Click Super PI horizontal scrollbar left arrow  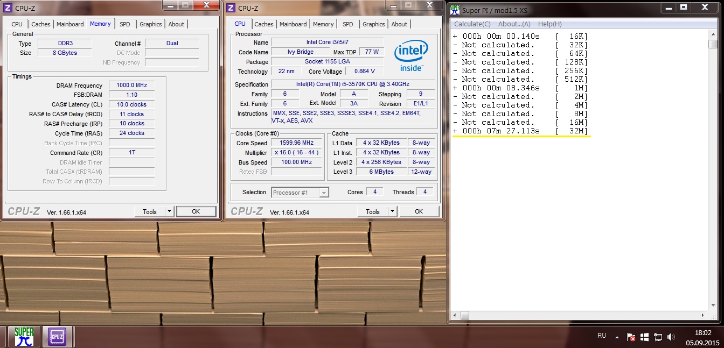pos(456,316)
